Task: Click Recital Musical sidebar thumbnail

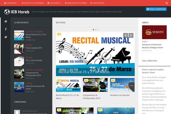Action: (19, 35)
